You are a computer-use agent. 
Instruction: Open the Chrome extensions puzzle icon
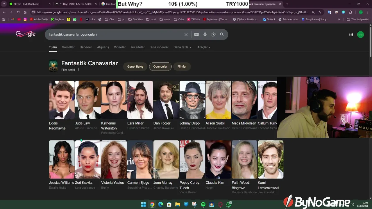[x=350, y=12]
